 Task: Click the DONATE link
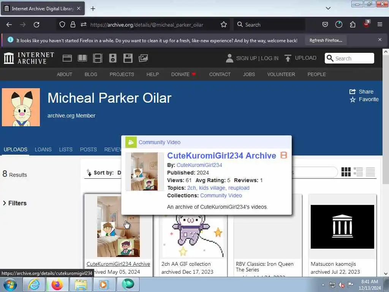click(183, 74)
